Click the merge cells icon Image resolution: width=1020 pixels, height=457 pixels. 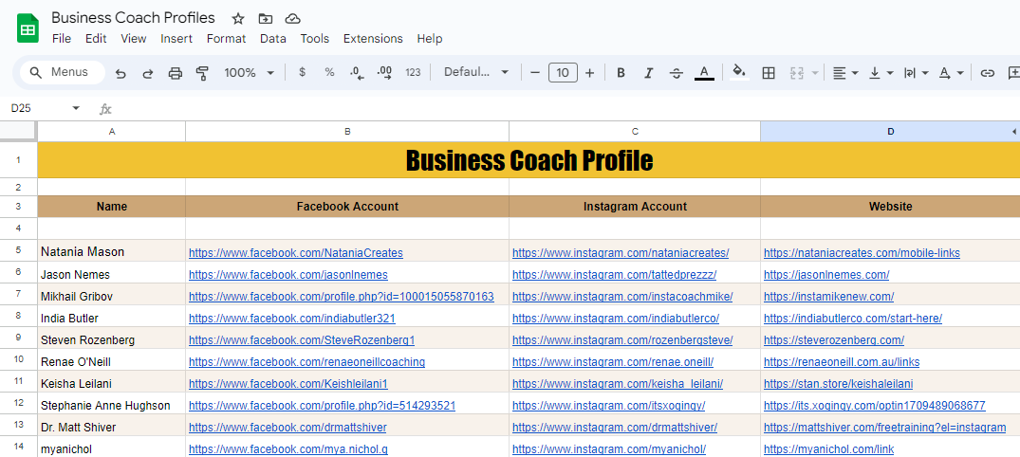point(797,73)
